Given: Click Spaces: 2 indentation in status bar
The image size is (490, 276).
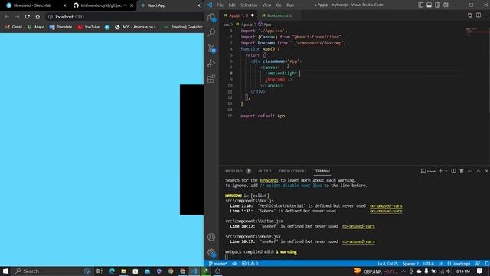Looking at the screenshot, I should coord(410,264).
